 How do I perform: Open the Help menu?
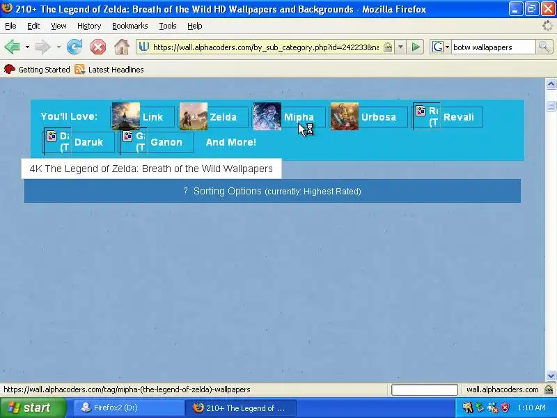[195, 26]
